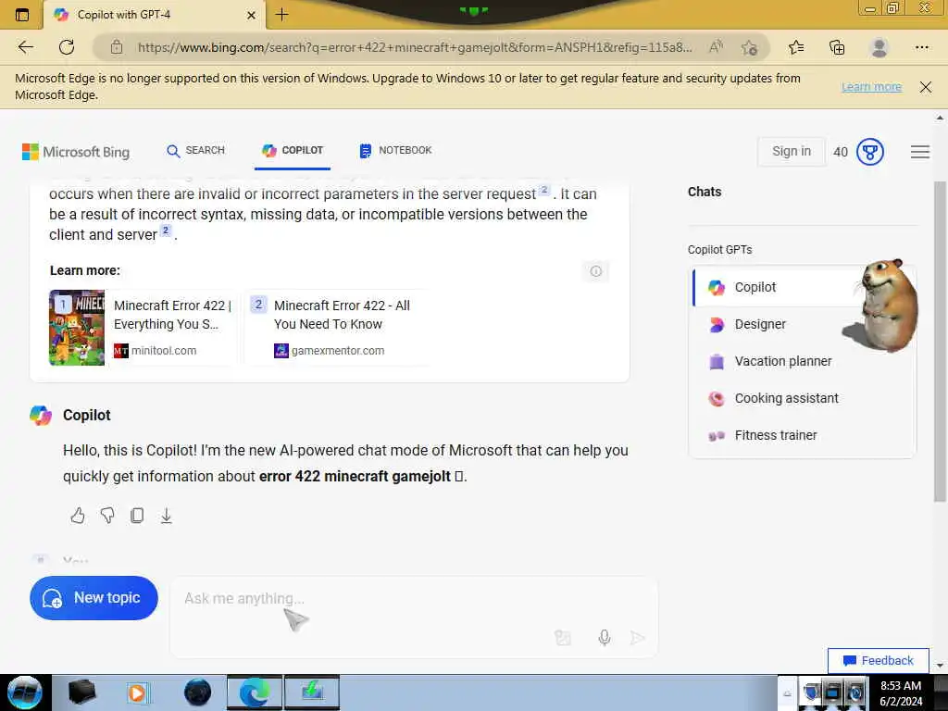Switch to the SEARCH tab
This screenshot has height=711, width=948.
195,151
